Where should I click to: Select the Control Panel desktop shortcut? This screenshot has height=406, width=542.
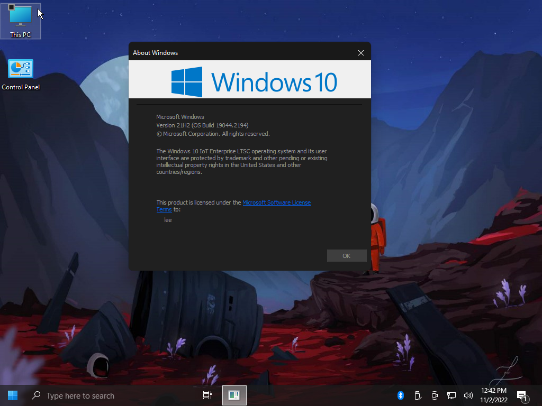coord(21,75)
